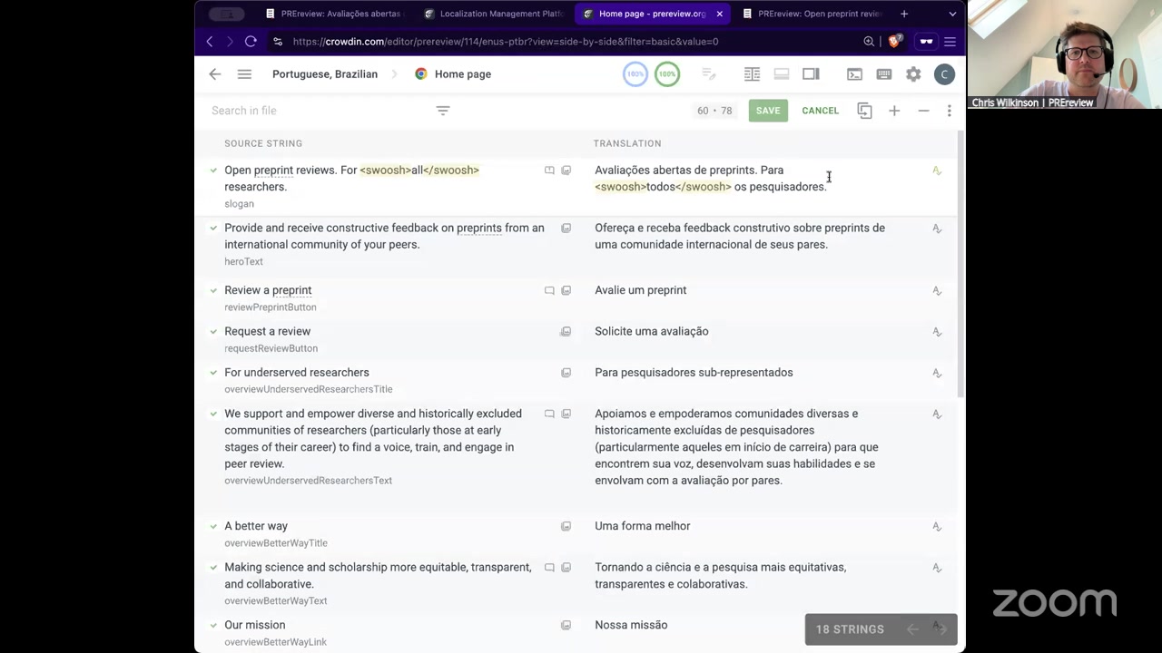Open the console panel icon in top toolbar
This screenshot has height=653, width=1162.
(854, 74)
